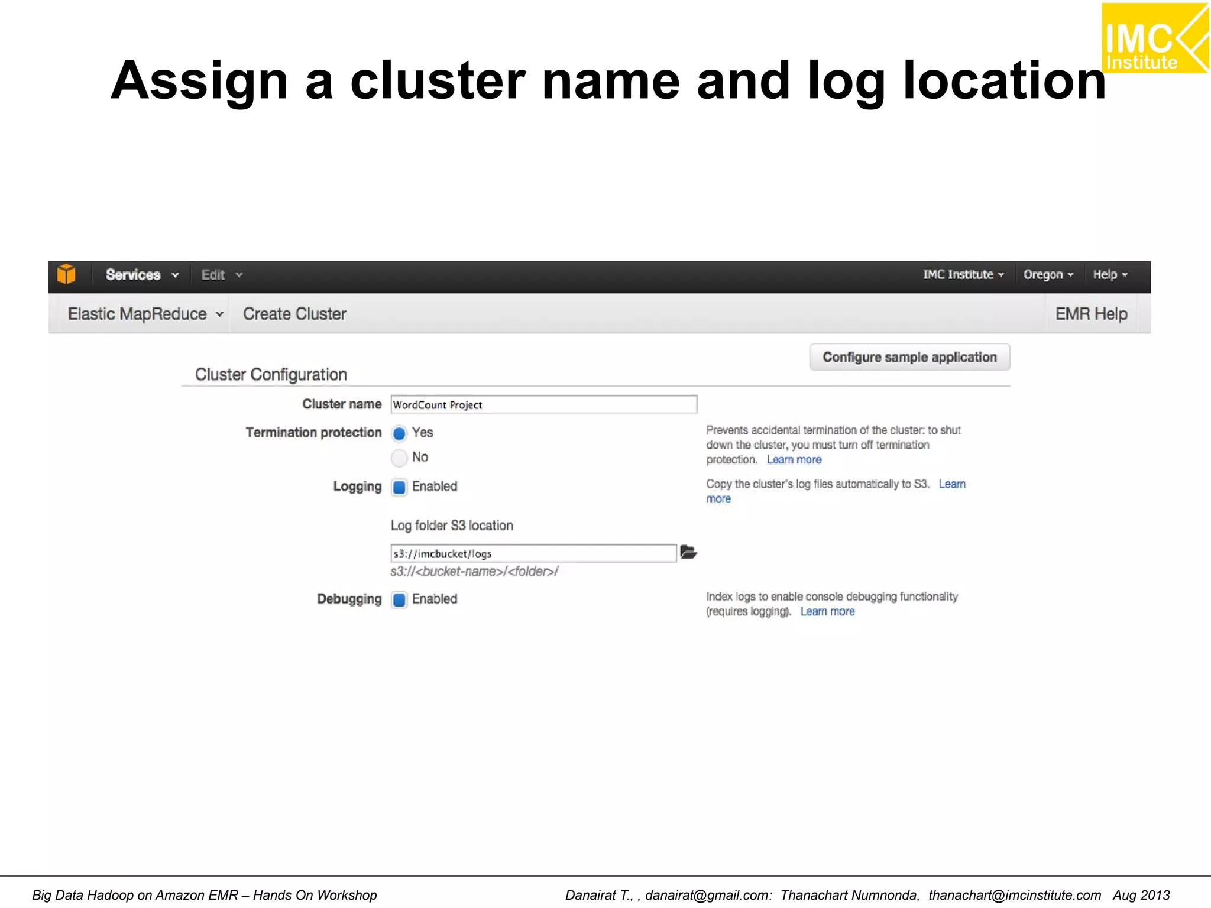Click the IMC Institute logo
This screenshot has width=1211, height=908.
coord(1155,38)
